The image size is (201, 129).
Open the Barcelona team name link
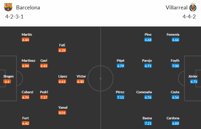click(x=28, y=7)
